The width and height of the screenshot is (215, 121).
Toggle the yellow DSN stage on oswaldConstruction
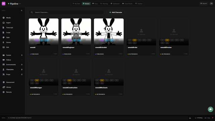point(70,80)
